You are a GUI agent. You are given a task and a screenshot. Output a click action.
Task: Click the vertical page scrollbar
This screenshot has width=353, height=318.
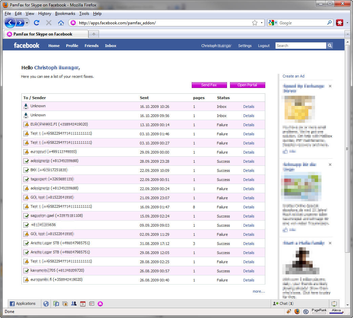point(347,148)
